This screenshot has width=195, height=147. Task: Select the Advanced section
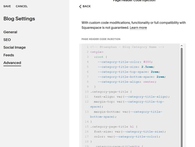point(12,63)
